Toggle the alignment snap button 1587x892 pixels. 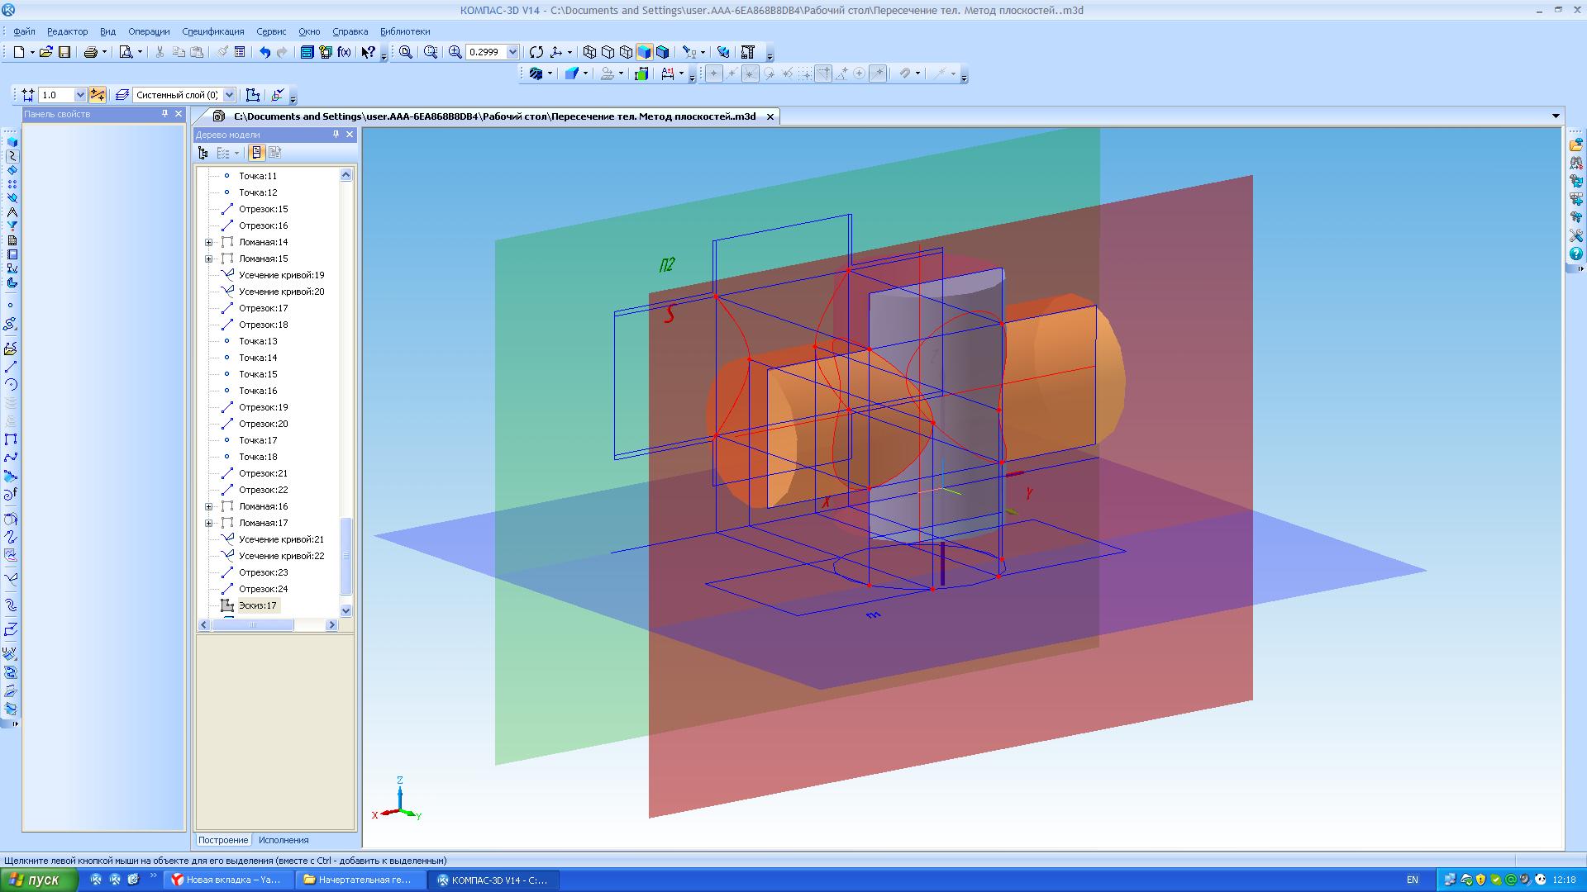point(823,74)
